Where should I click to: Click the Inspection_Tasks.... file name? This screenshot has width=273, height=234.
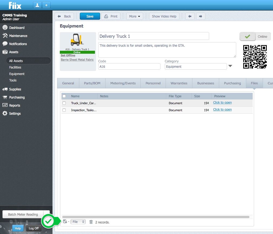[84, 110]
